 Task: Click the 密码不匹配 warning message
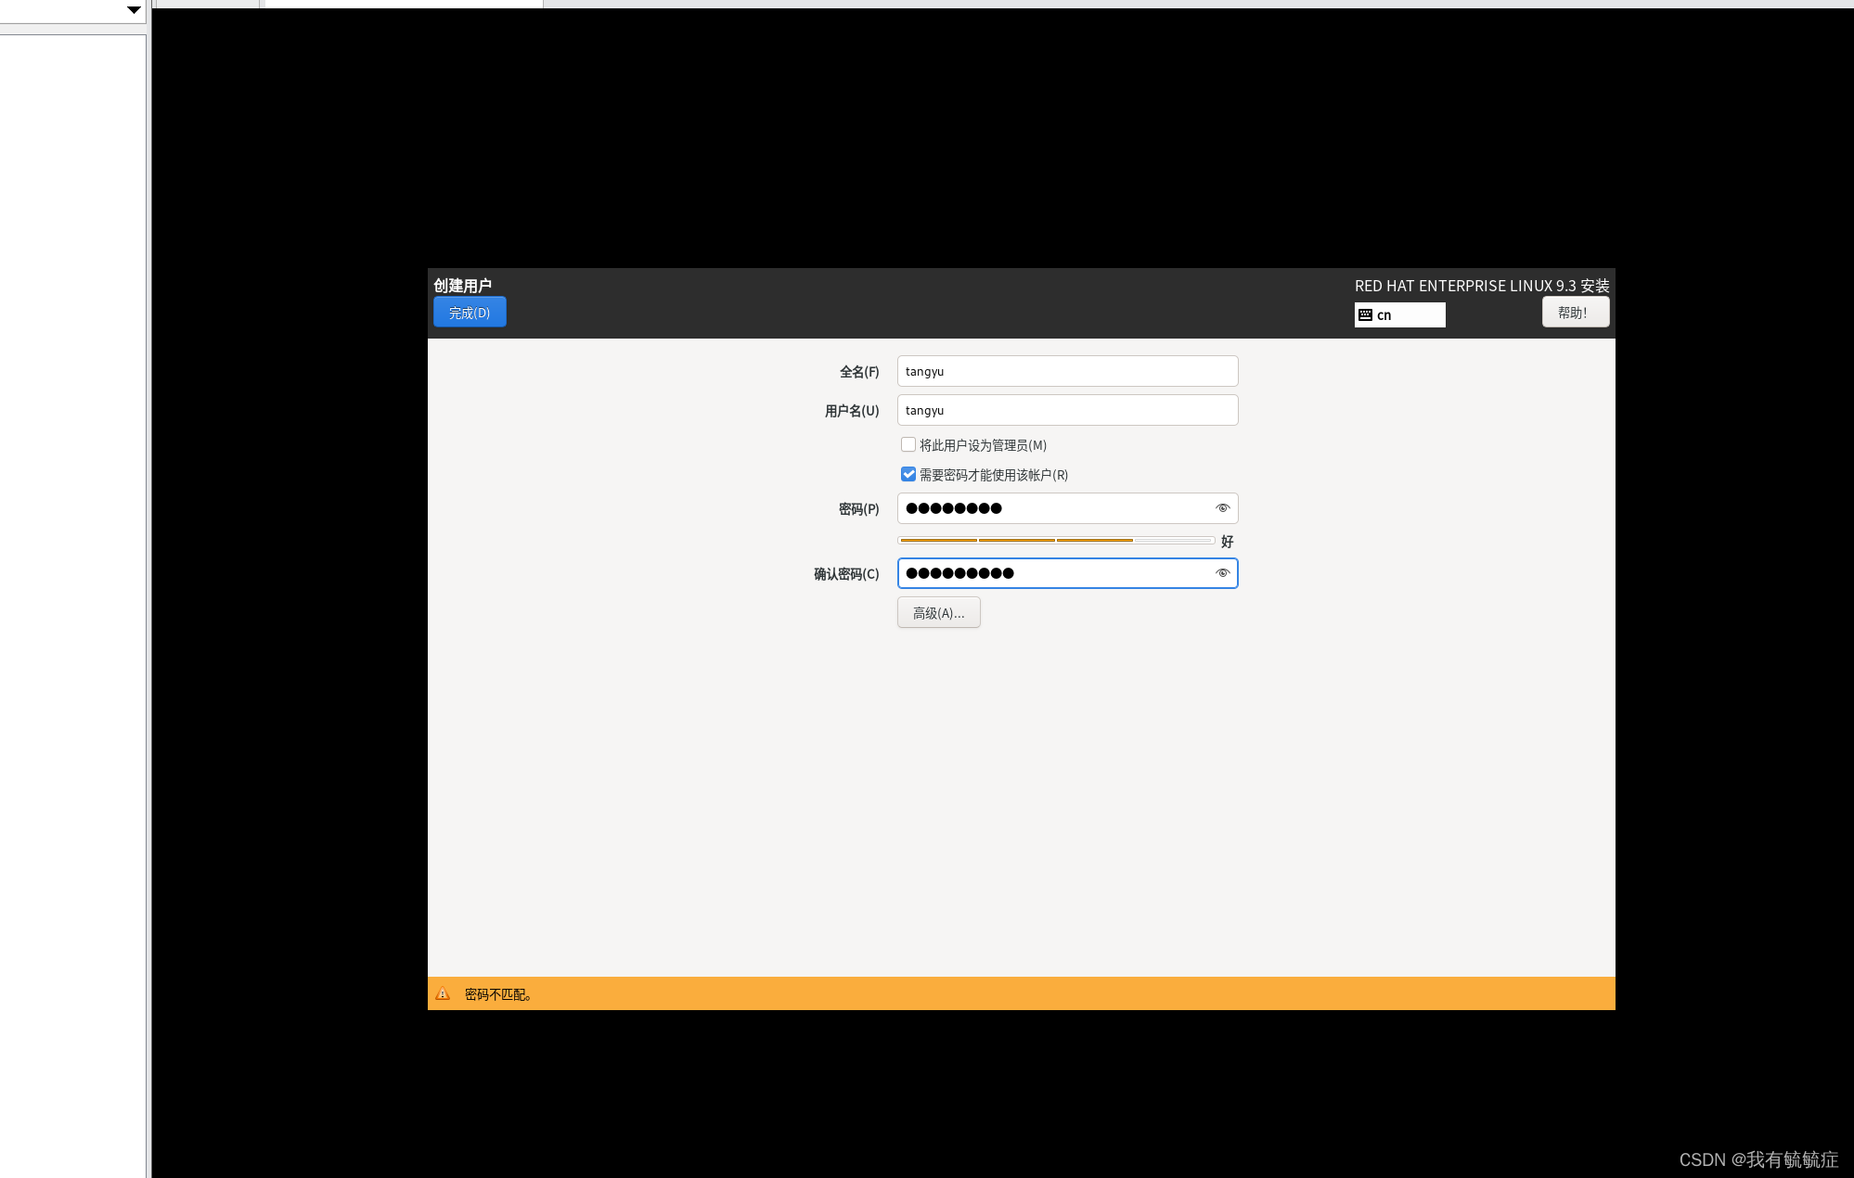click(x=498, y=994)
